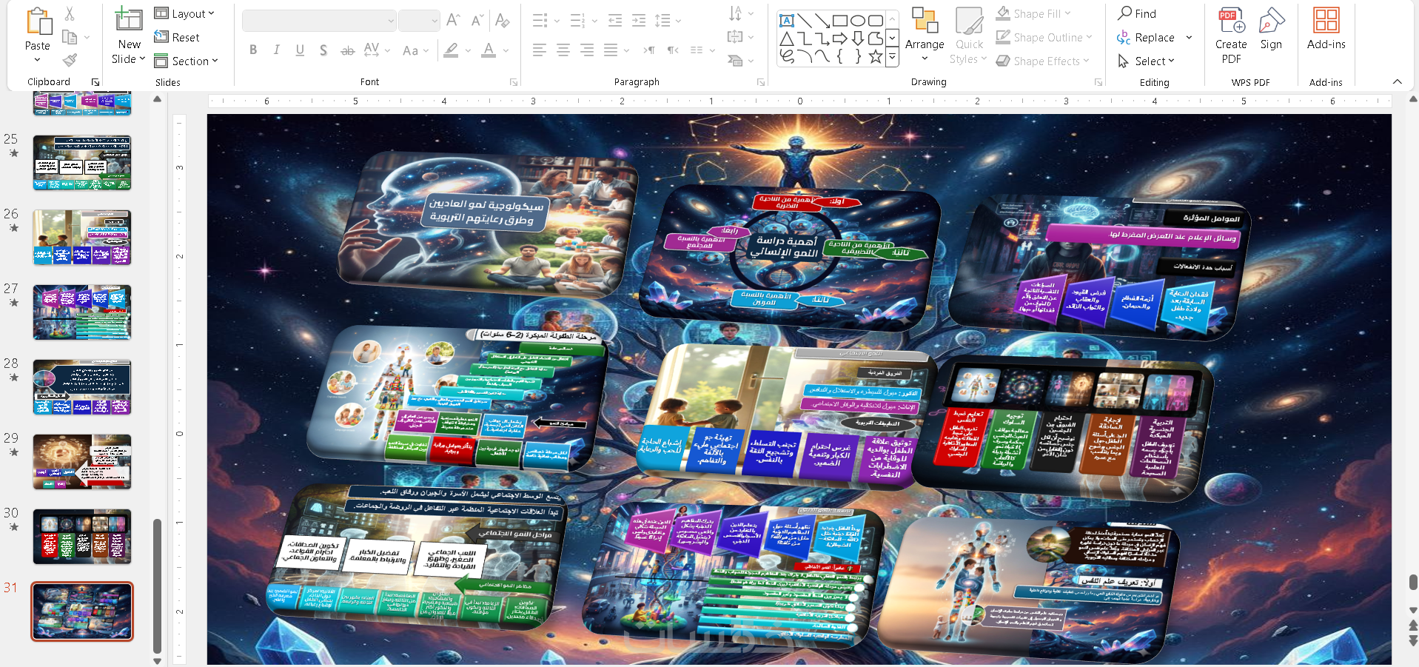
Task: Select the Right Arrow block shape
Action: click(x=840, y=38)
